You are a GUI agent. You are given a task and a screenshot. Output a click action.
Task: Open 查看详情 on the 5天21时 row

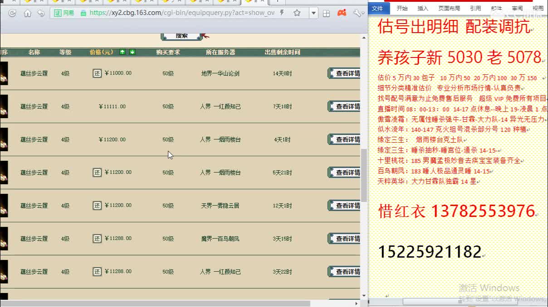click(344, 173)
